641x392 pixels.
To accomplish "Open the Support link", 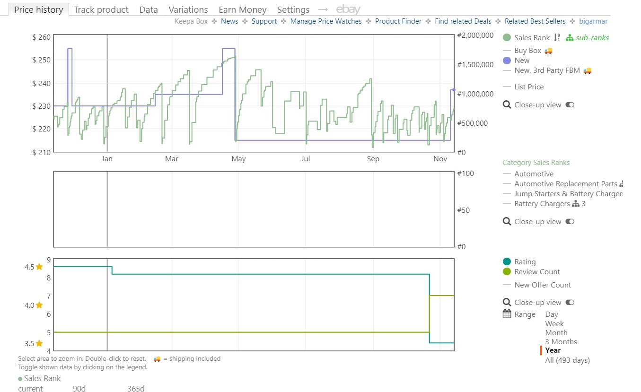I will [x=264, y=21].
